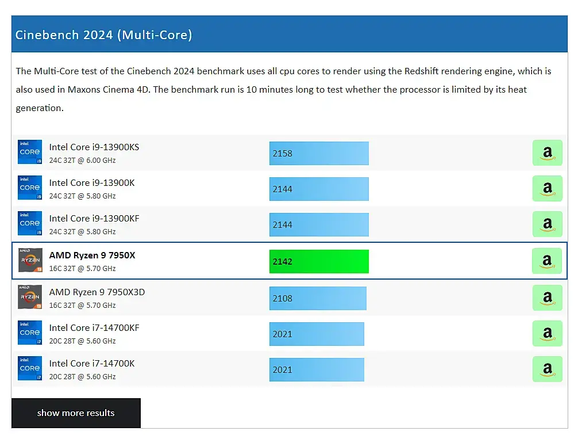
Task: Open the AMD Ryzen 9 7950X3D name link
Action: click(97, 292)
